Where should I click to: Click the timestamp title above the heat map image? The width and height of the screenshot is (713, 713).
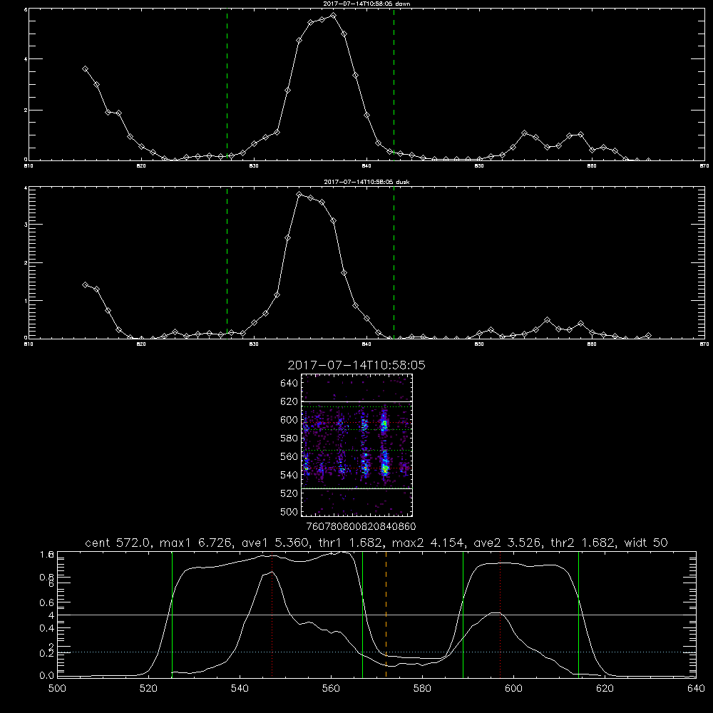coord(356,365)
